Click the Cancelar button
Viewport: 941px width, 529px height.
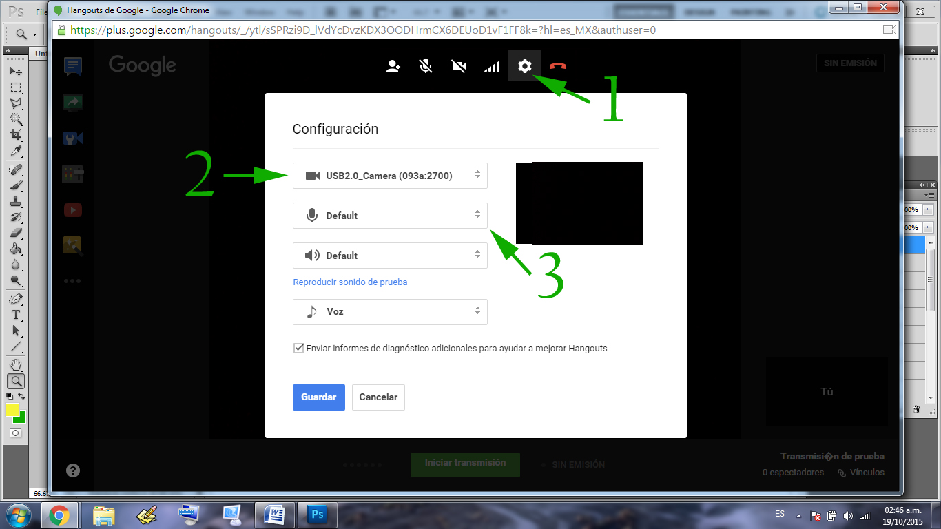coord(378,397)
